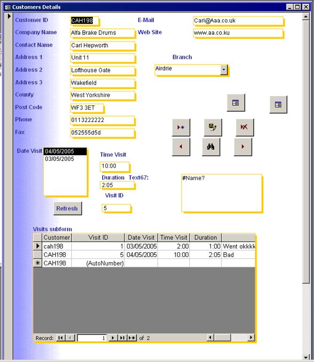This screenshot has width=314, height=362.
Task: Click the Phone field 0113222222
Action: [102, 120]
